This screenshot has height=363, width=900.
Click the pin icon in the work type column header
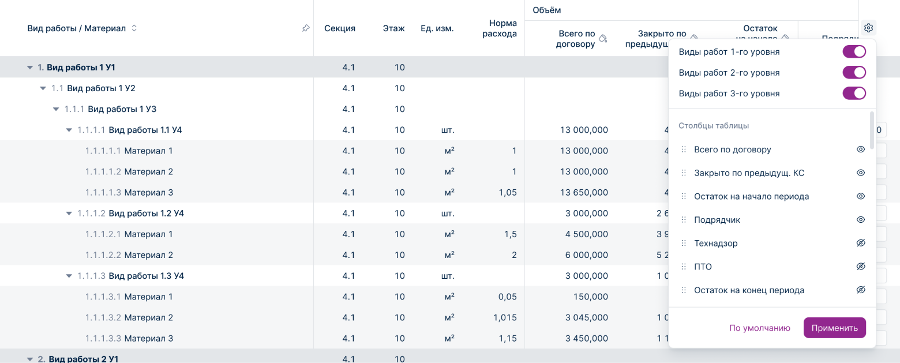click(x=306, y=28)
